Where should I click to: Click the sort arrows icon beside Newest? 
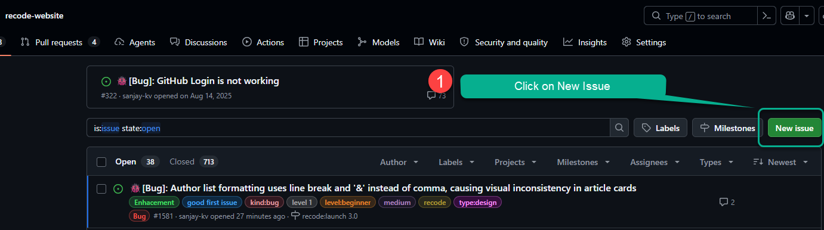click(758, 162)
